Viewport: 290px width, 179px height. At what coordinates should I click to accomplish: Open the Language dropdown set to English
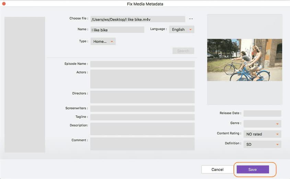click(x=182, y=29)
